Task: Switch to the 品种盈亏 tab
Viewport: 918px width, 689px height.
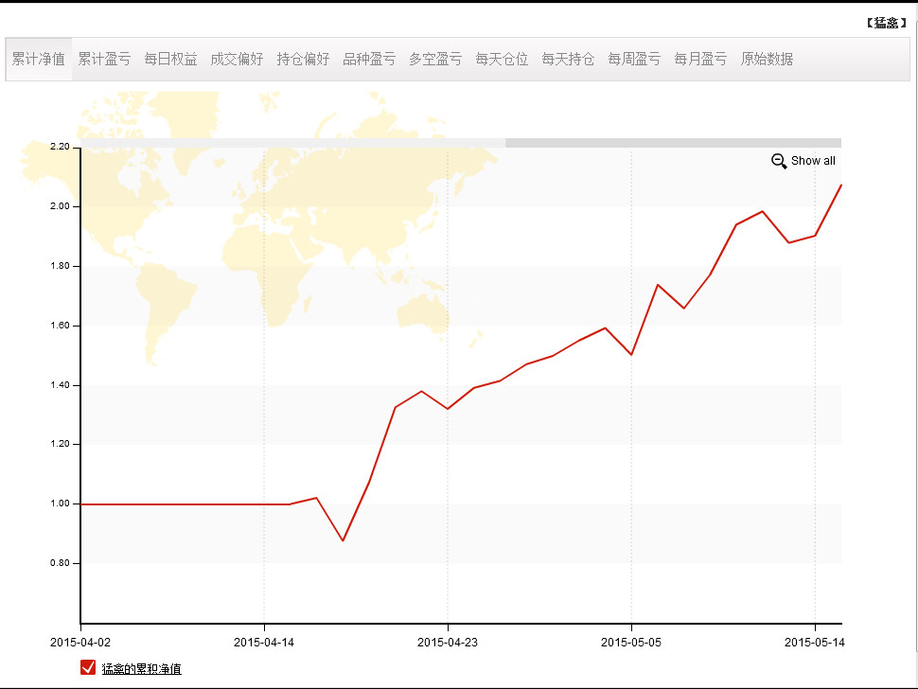Action: pos(369,59)
